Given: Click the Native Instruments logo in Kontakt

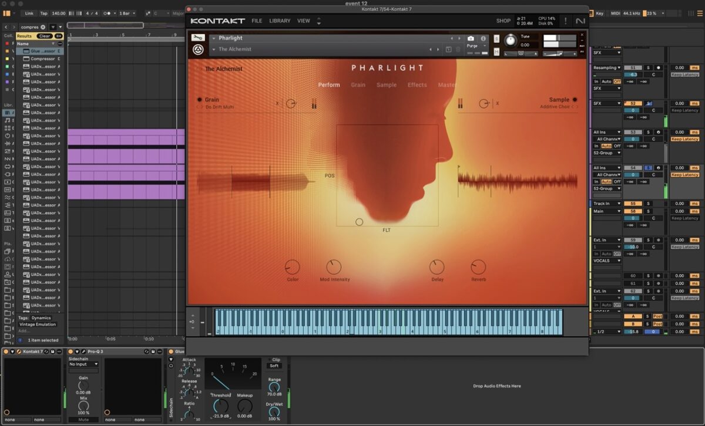Looking at the screenshot, I should coord(580,21).
